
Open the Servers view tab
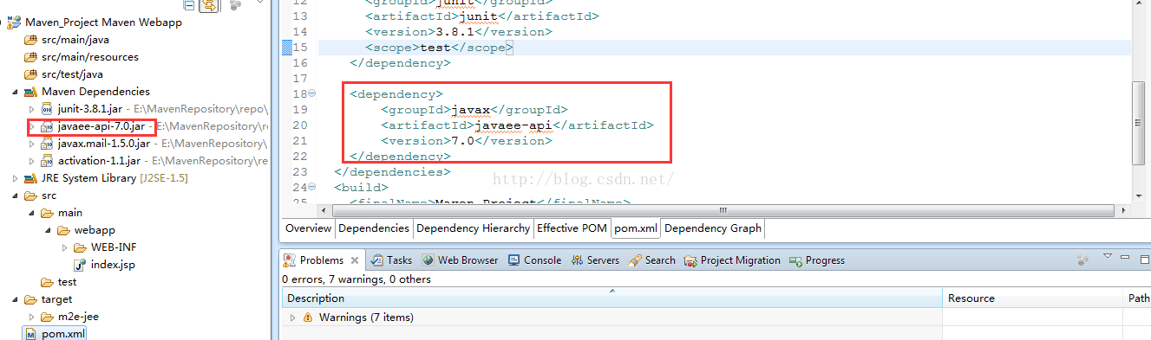596,260
